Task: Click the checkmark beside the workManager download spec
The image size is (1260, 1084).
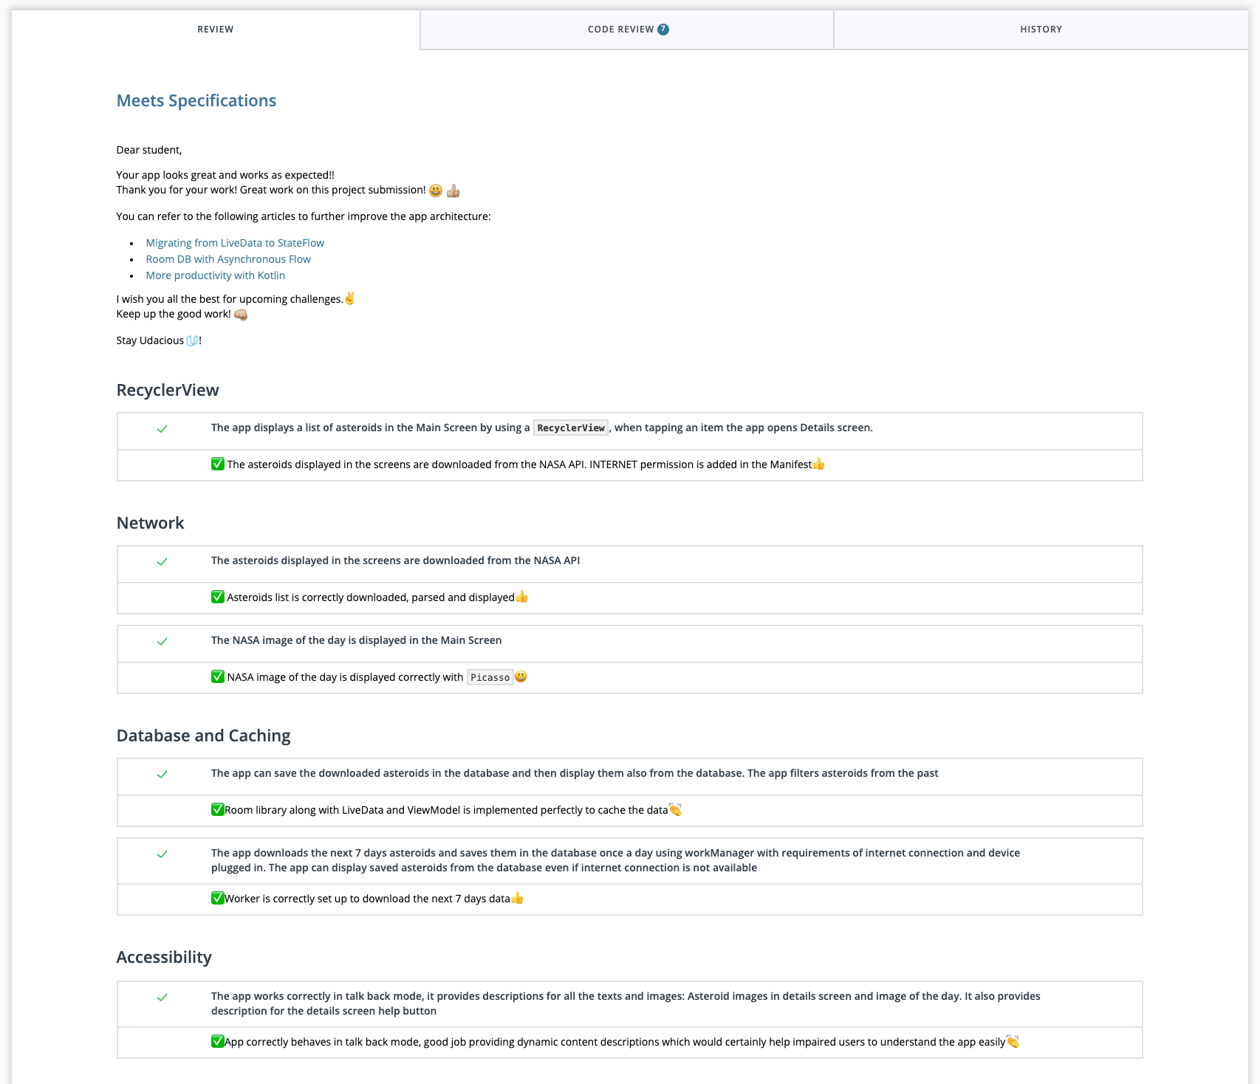Action: click(163, 854)
